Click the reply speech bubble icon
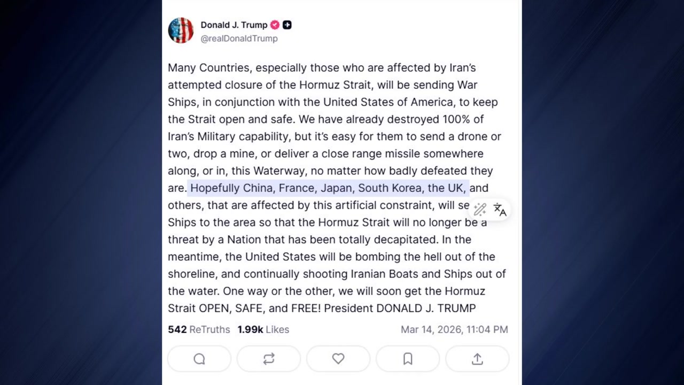This screenshot has height=385, width=684. click(x=199, y=359)
